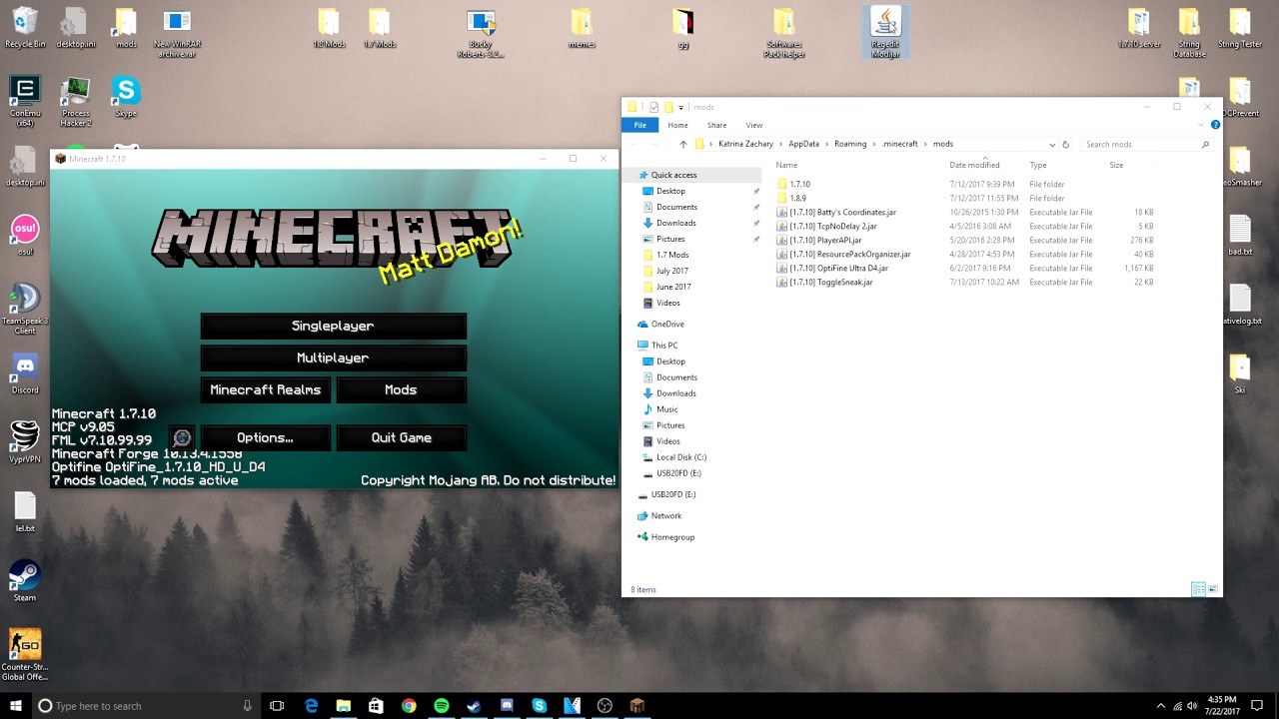Open Task View on the taskbar
Image resolution: width=1279 pixels, height=719 pixels.
pos(277,706)
